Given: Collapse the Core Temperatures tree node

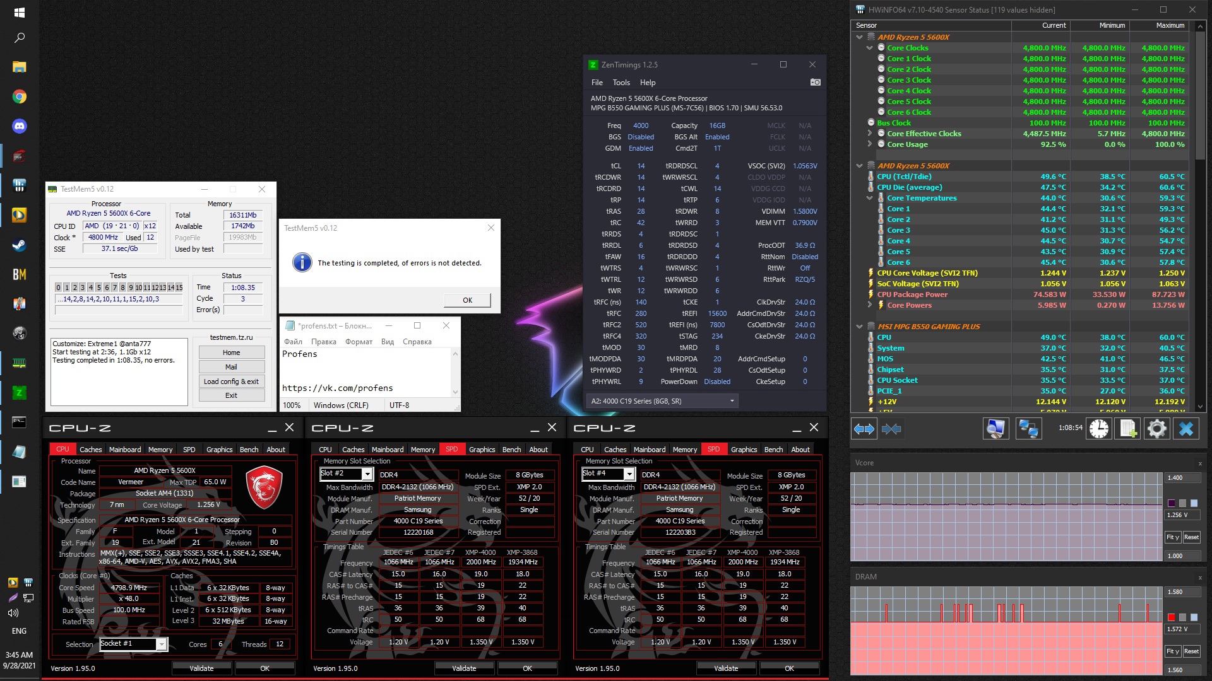Looking at the screenshot, I should tap(869, 198).
